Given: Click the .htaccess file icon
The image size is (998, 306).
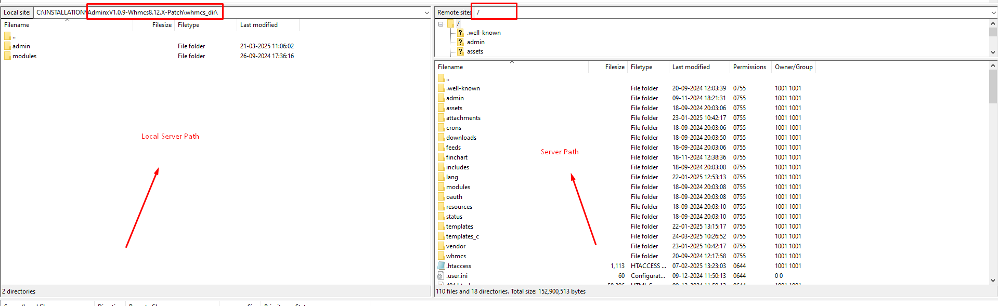Looking at the screenshot, I should click(x=441, y=266).
